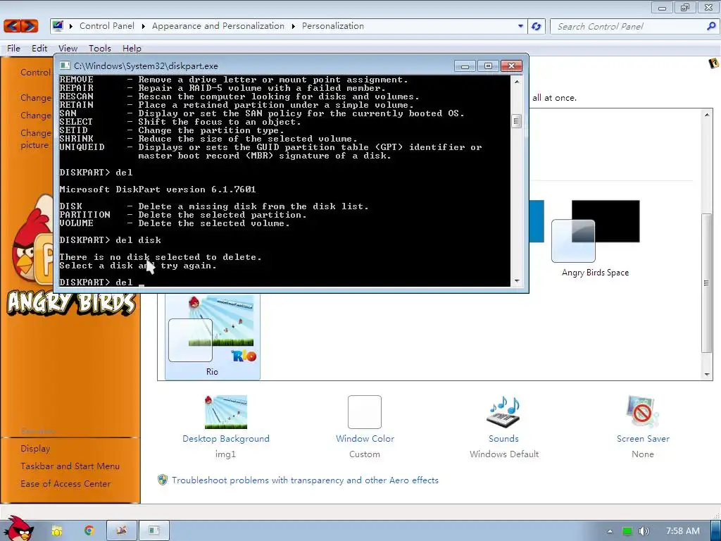Close the diskpart console window
Image resolution: width=721 pixels, height=541 pixels.
point(511,66)
